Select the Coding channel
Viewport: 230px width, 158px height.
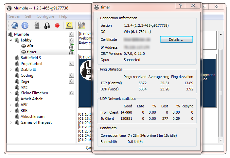click(x=27, y=75)
